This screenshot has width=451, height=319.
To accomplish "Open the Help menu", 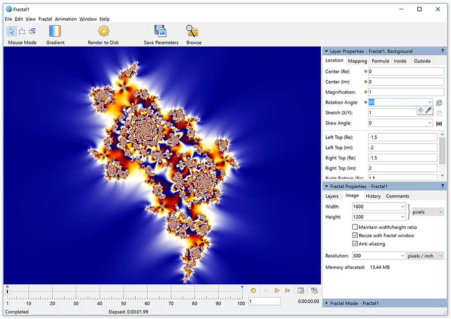I will click(105, 19).
